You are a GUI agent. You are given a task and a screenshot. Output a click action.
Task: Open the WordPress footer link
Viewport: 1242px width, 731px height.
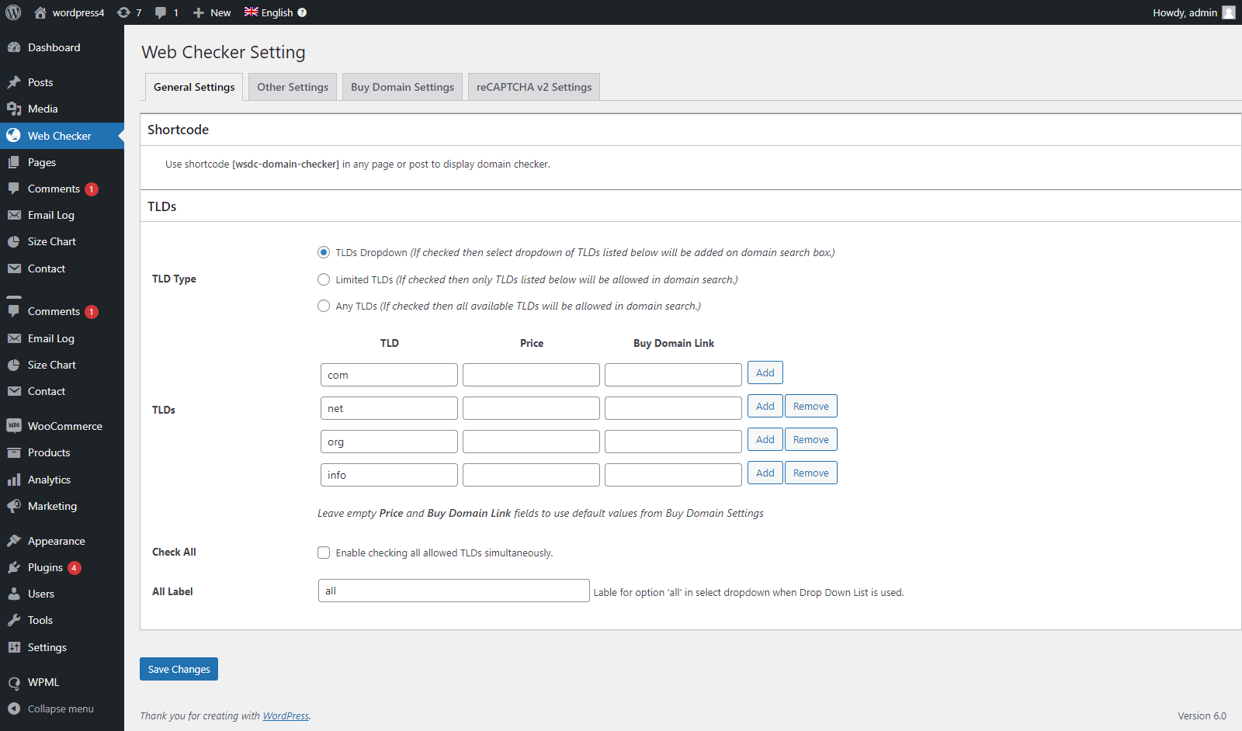tap(286, 715)
